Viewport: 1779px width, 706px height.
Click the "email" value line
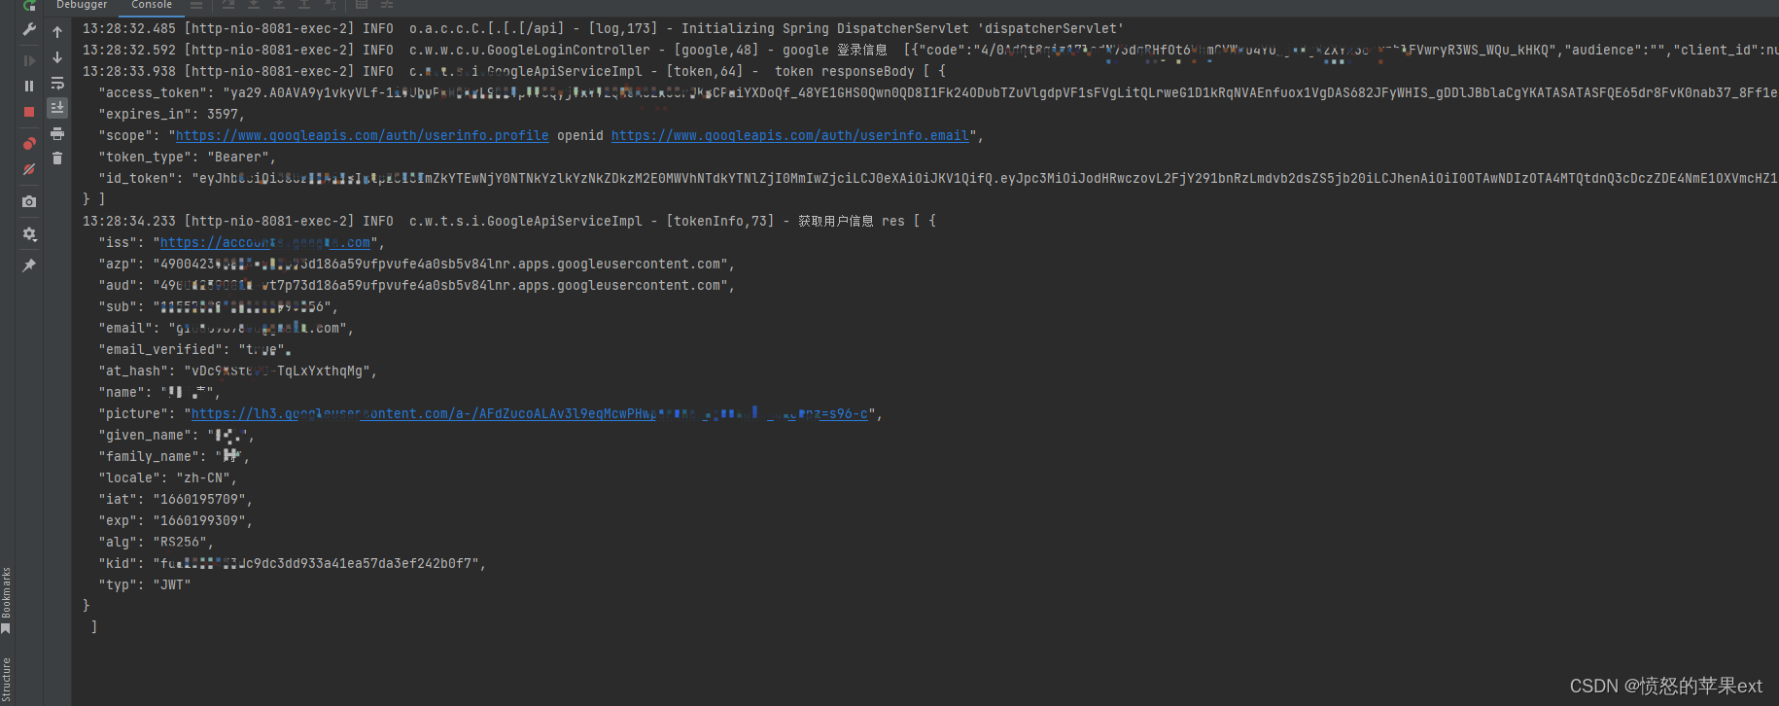point(226,328)
